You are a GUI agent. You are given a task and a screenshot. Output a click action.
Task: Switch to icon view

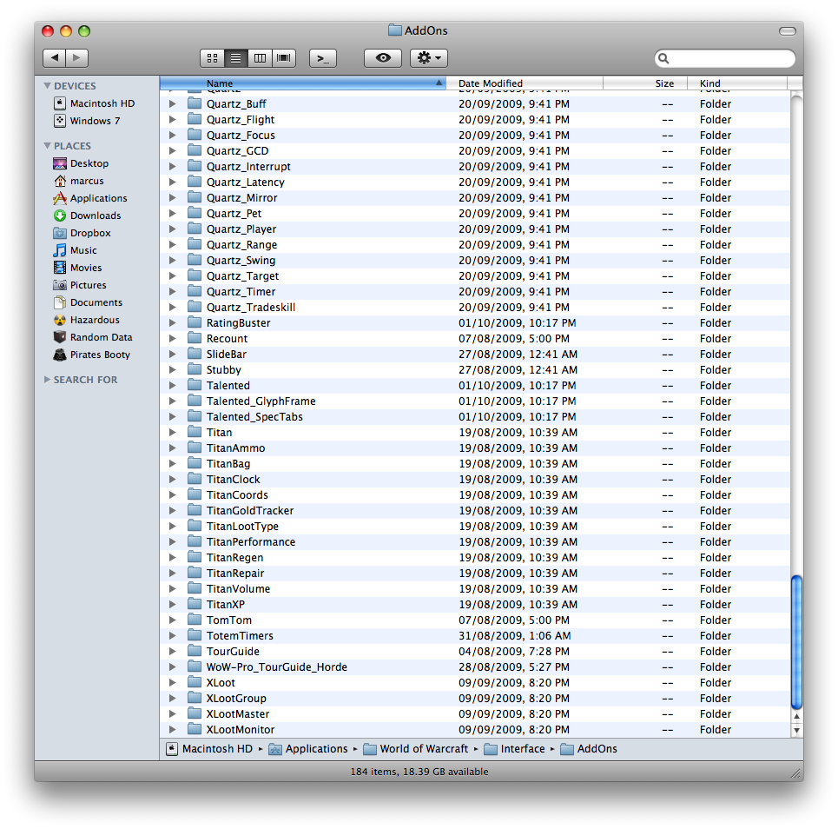(x=212, y=57)
